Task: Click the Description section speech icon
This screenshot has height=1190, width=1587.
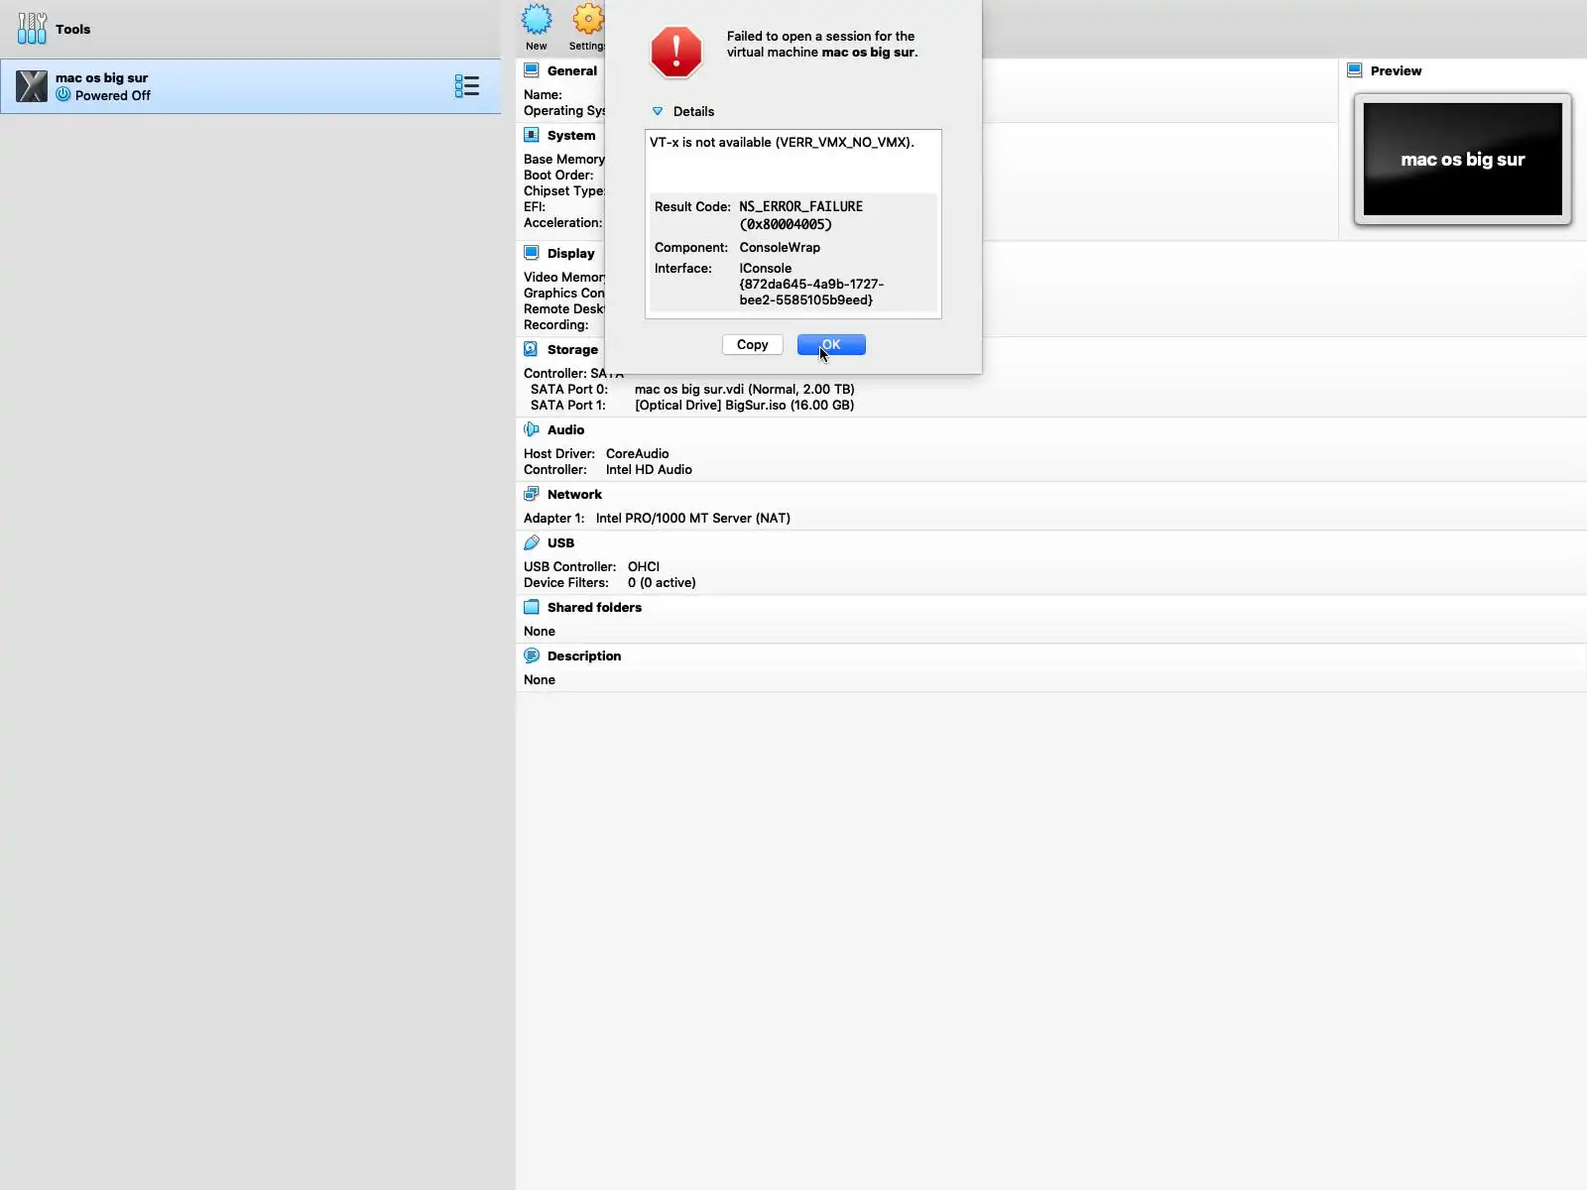Action: point(532,655)
